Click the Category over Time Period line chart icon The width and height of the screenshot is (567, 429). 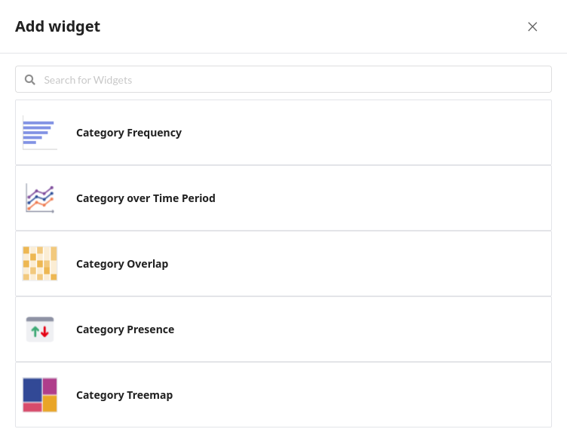[40, 198]
